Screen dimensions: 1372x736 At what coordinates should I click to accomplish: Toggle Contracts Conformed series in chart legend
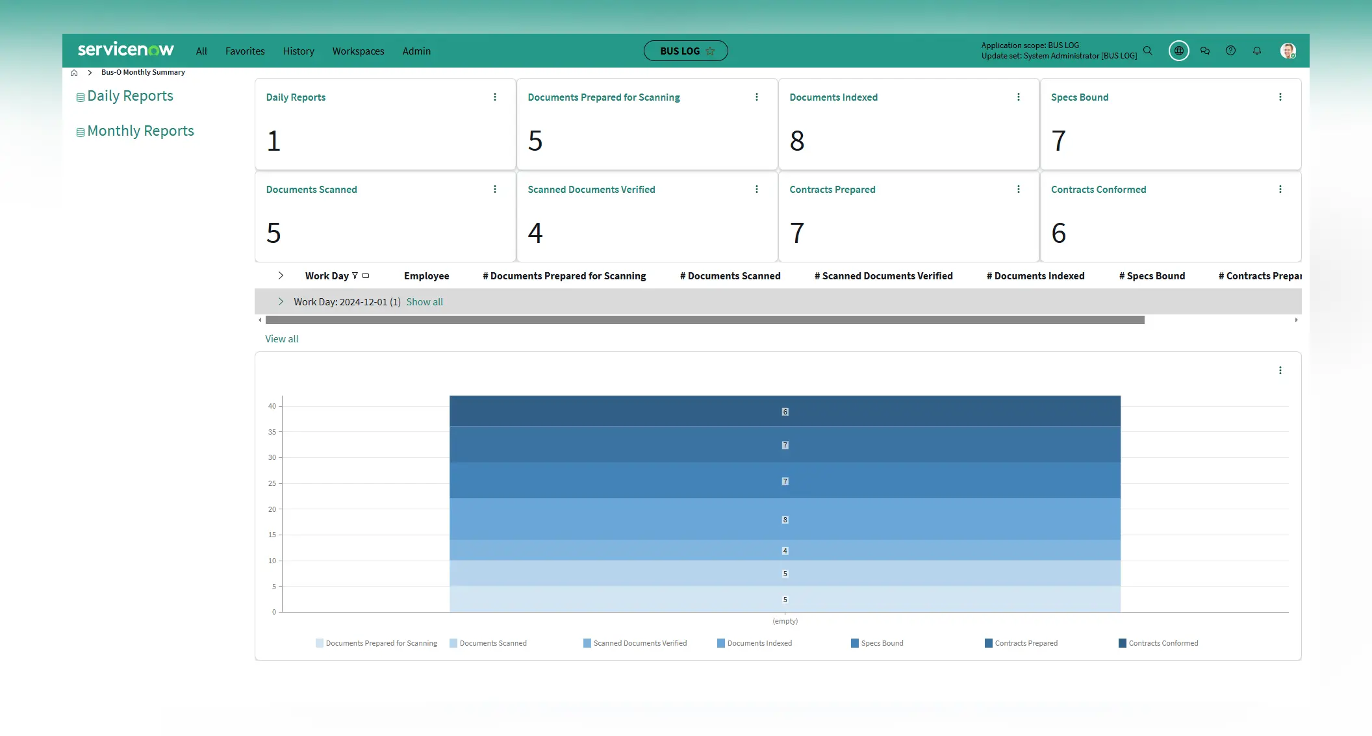[x=1158, y=643]
